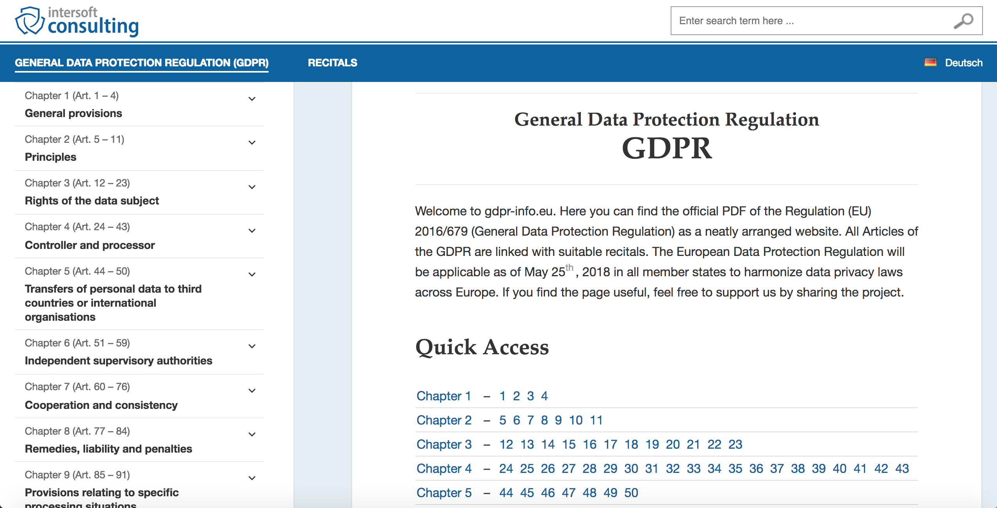This screenshot has height=508, width=997.
Task: Open Article 43 link in Chapter 4 row
Action: (x=902, y=469)
